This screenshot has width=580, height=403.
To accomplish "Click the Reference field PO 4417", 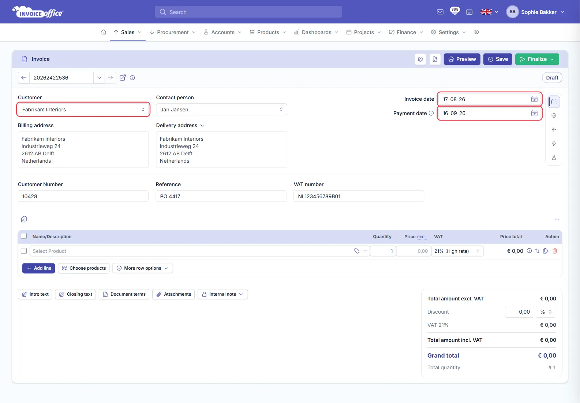I will click(221, 196).
